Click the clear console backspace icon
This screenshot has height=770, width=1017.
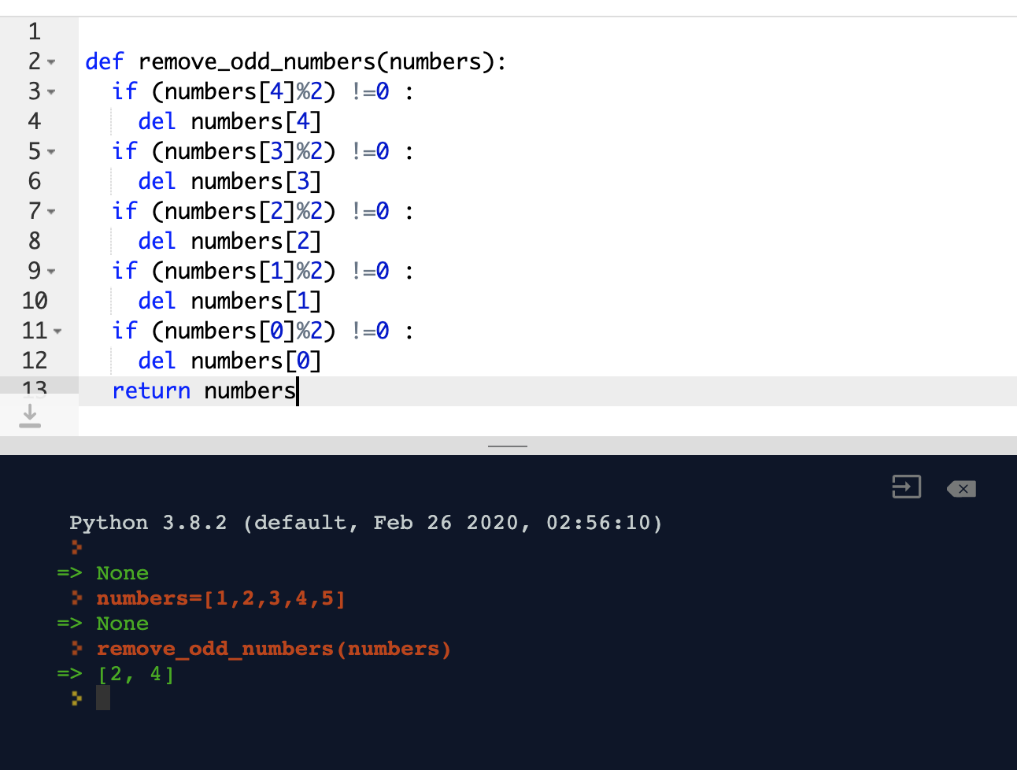(961, 489)
